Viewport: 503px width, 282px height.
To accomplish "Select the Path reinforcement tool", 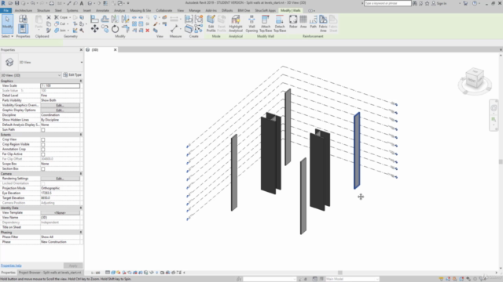I will tap(313, 21).
